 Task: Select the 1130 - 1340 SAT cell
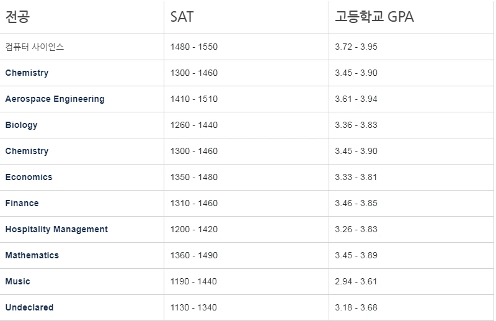pos(193,307)
